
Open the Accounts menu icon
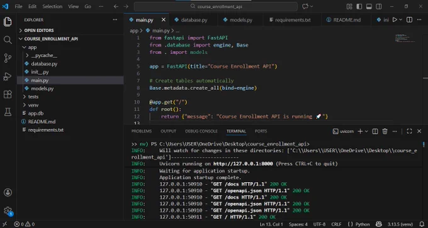(8, 192)
